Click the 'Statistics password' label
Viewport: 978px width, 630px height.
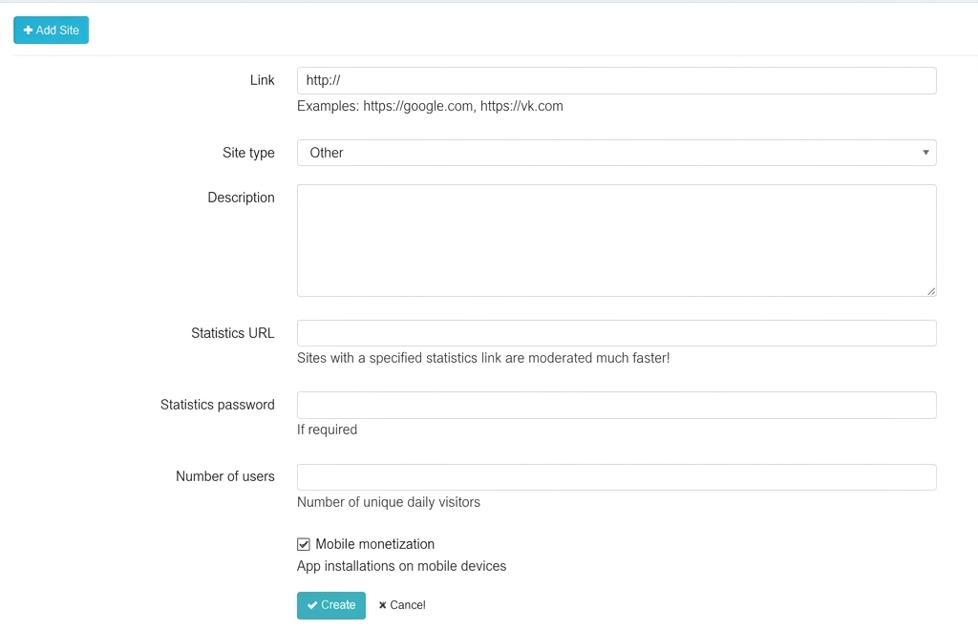pos(217,405)
